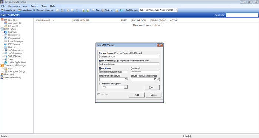The height and width of the screenshot is (138, 259).
Task: Select Search Results (0) in the tree
Action: (x=13, y=77)
